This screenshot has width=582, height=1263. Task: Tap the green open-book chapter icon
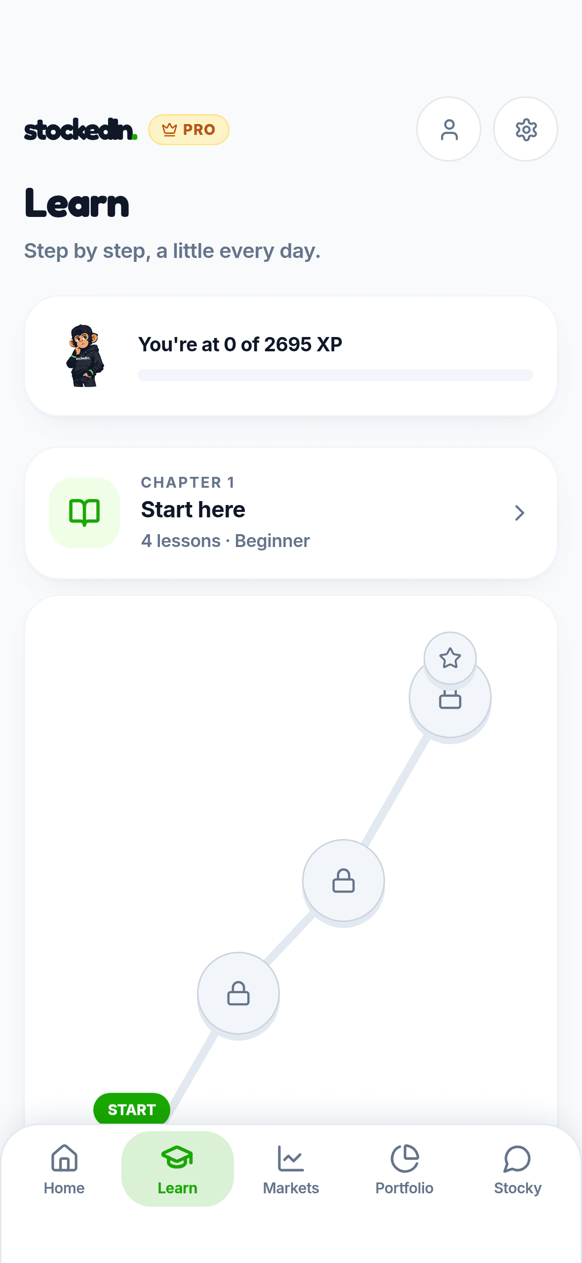[84, 512]
